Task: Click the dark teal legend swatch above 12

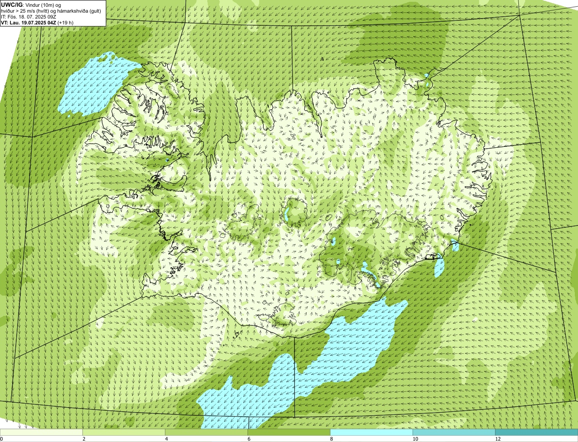Action: tap(537, 432)
